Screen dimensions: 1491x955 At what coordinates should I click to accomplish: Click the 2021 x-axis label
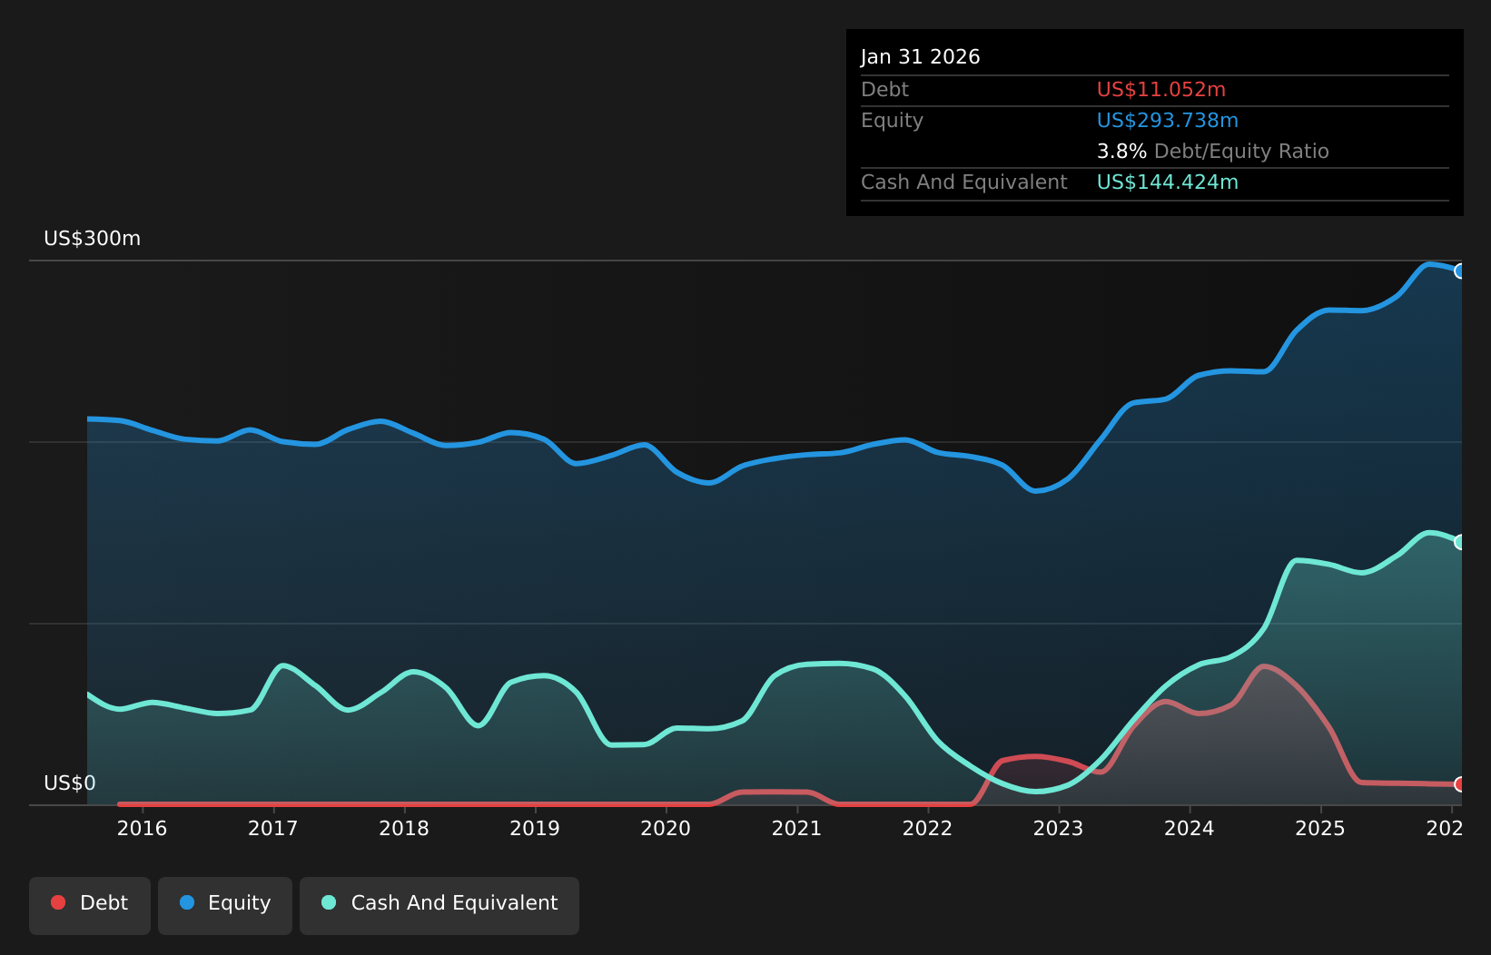[796, 828]
